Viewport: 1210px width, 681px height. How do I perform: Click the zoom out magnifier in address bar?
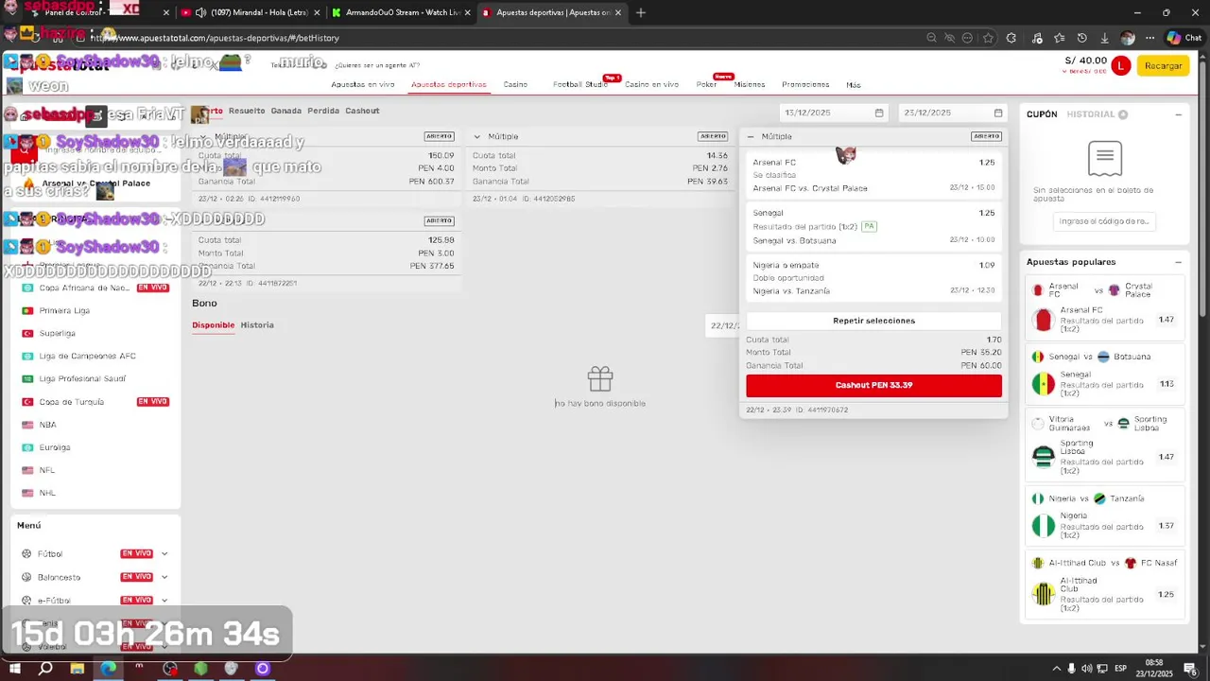point(931,38)
